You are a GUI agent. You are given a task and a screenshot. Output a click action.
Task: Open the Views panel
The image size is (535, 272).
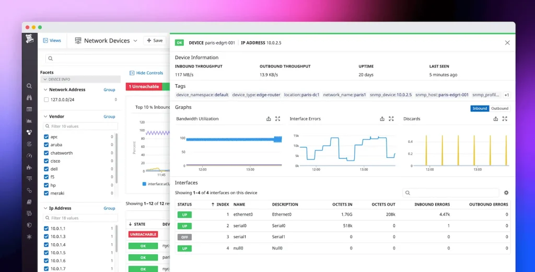tap(52, 40)
